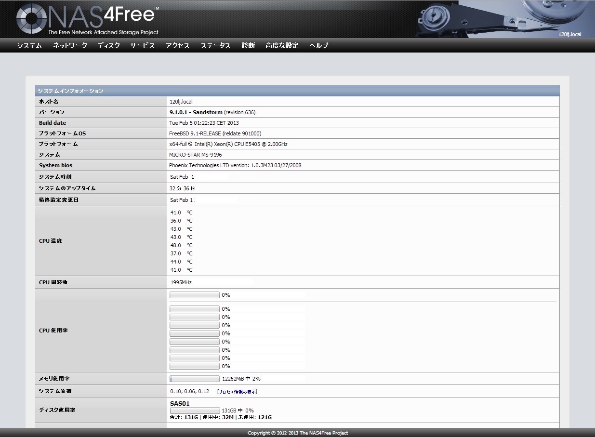Click the footer copyright NAS4Free Project text
Screen dimensions: 595x437
[x=298, y=433]
